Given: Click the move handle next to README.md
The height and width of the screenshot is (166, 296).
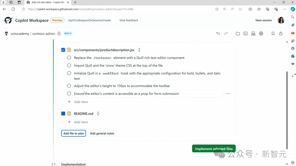Looking at the screenshot, I should pyautogui.click(x=98, y=114).
